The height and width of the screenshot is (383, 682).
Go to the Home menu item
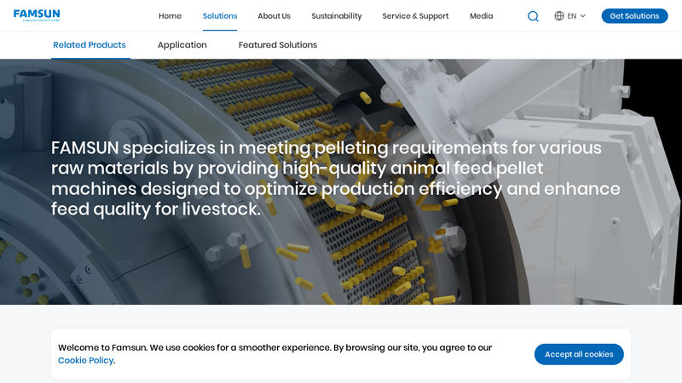pyautogui.click(x=170, y=16)
